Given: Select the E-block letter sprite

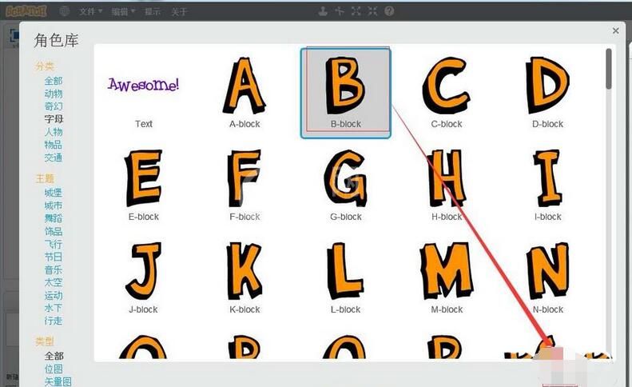Looking at the screenshot, I should tap(144, 186).
